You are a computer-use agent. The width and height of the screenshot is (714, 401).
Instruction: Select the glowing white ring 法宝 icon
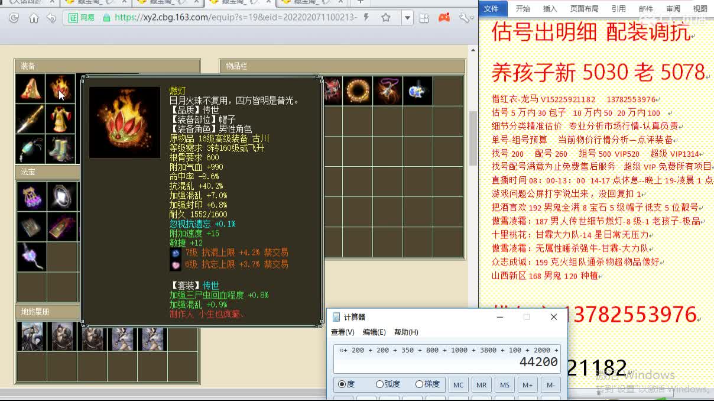point(61,196)
